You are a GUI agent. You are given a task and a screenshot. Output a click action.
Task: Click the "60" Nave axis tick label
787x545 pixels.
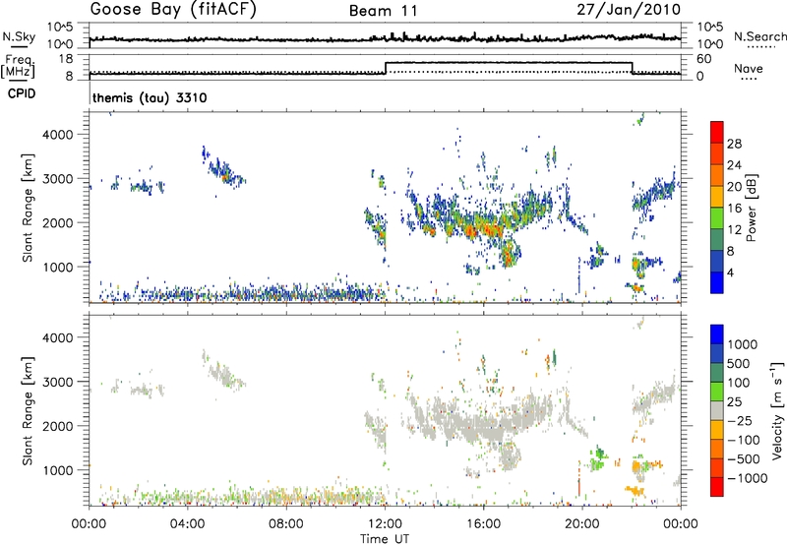(704, 59)
